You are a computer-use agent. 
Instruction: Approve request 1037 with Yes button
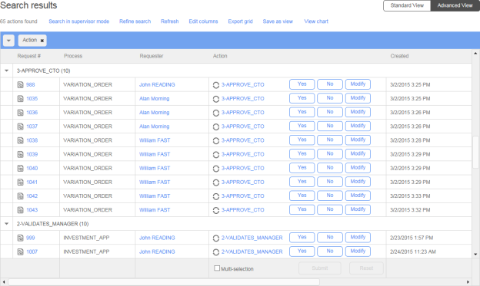point(302,126)
